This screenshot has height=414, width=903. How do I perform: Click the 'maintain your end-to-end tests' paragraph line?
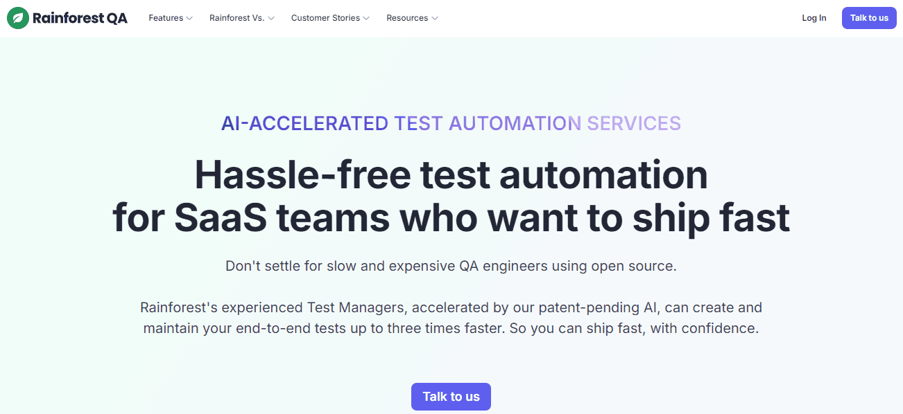pos(451,328)
